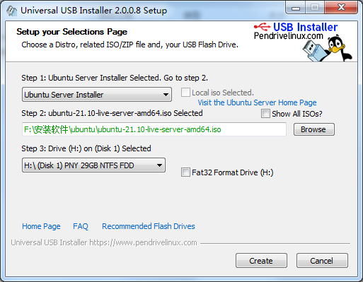This screenshot has width=363, height=282.
Task: Click the Cancel button
Action: [322, 261]
